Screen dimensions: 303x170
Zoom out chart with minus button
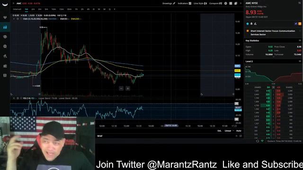(x=121, y=88)
